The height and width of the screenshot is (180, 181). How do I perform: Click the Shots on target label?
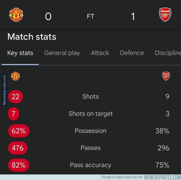tap(90, 114)
